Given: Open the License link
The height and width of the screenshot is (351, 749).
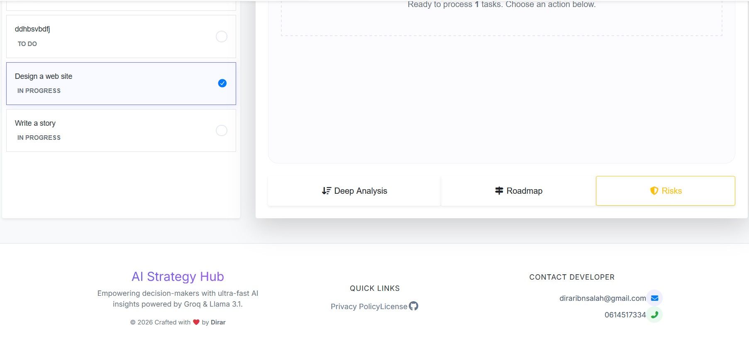Looking at the screenshot, I should [x=394, y=307].
